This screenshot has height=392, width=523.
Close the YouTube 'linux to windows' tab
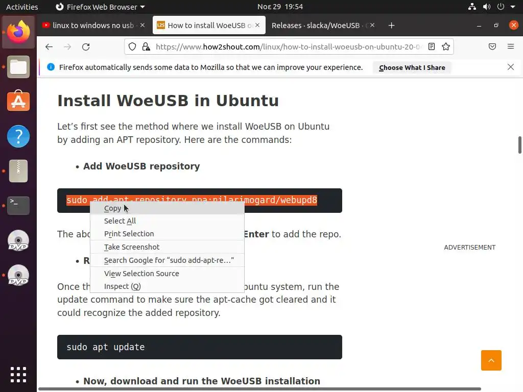[x=142, y=25]
